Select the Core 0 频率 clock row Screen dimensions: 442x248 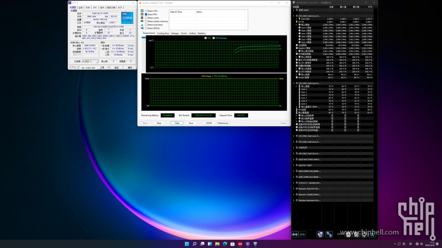click(x=333, y=27)
